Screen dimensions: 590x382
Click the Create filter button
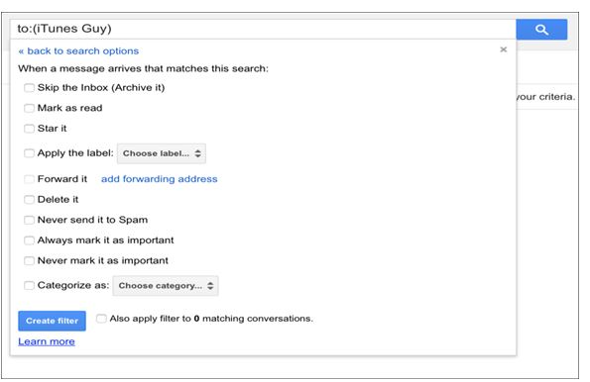click(52, 321)
